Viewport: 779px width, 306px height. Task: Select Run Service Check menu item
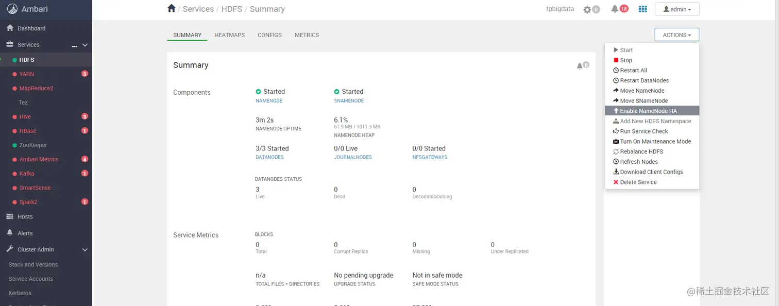pyautogui.click(x=644, y=131)
